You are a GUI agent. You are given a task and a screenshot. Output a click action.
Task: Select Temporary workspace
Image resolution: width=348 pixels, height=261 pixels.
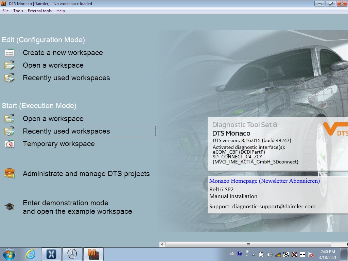coord(59,144)
